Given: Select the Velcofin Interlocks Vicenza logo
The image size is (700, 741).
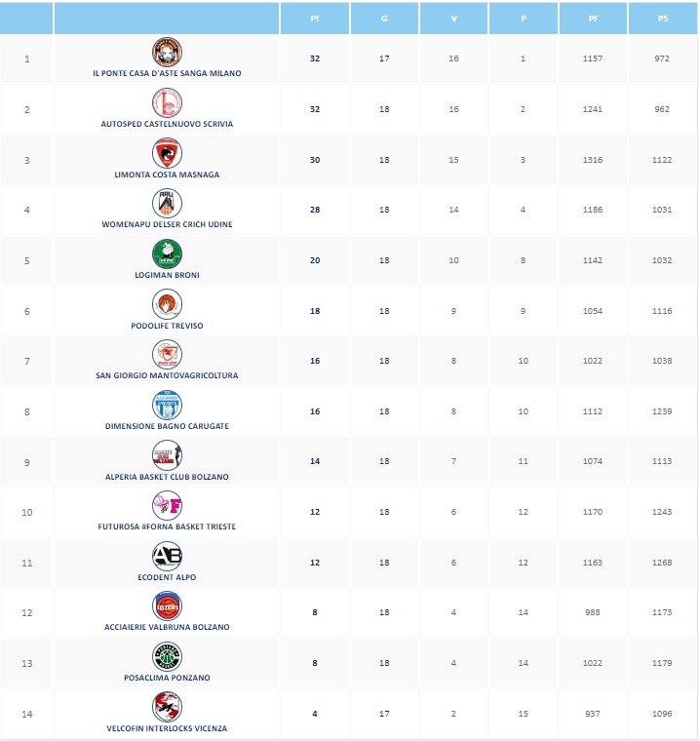Looking at the screenshot, I should pos(167,707).
